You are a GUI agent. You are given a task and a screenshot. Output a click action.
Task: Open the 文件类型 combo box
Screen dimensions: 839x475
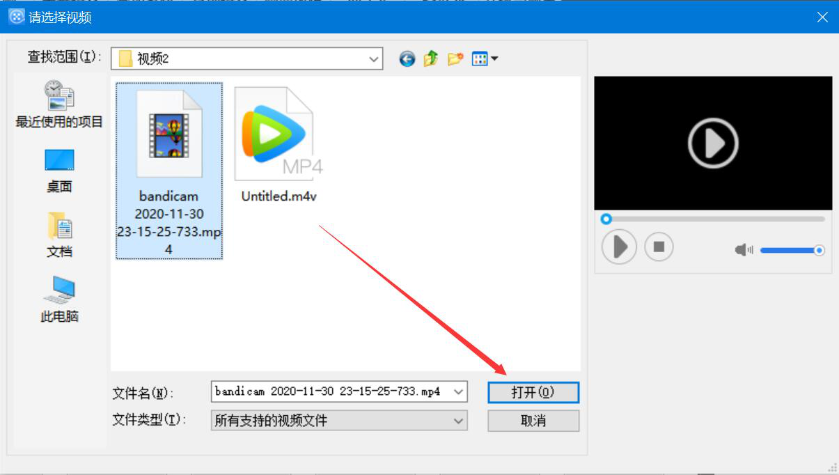point(339,421)
